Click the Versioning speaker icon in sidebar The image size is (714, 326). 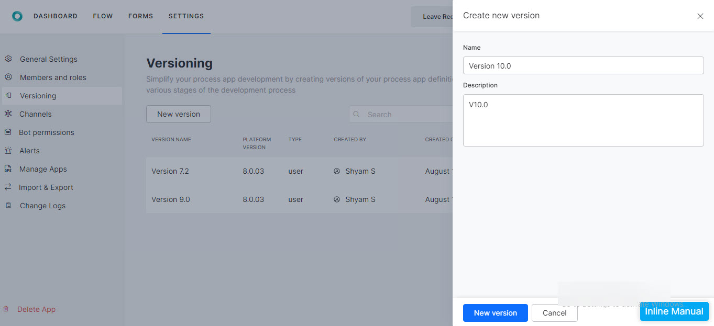(x=8, y=96)
